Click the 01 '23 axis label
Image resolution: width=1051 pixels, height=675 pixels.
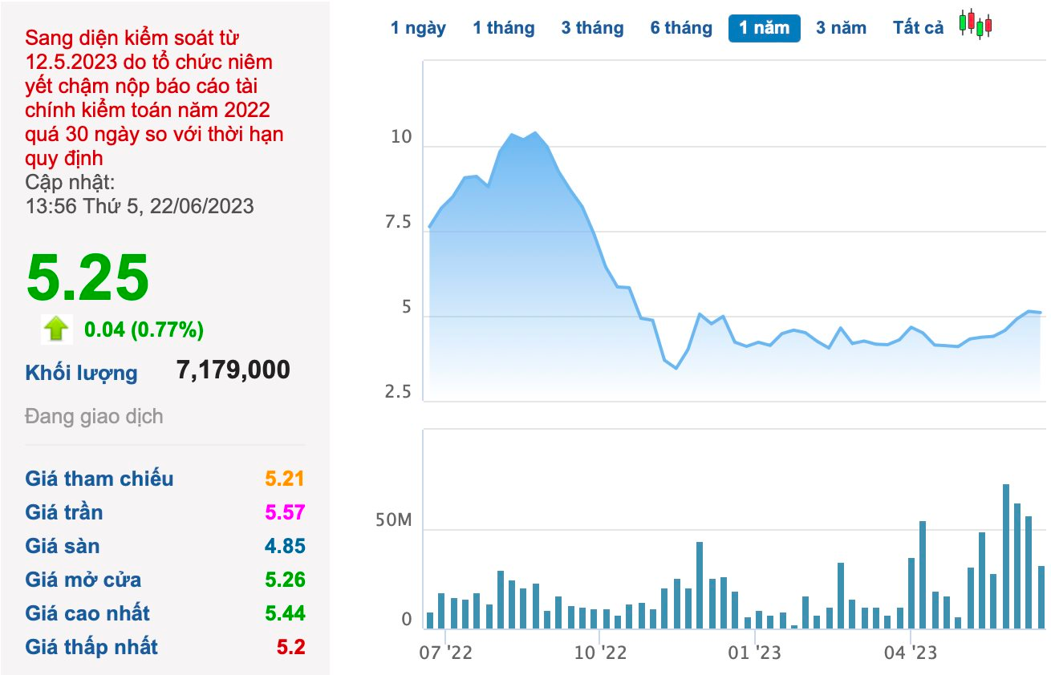tap(755, 653)
